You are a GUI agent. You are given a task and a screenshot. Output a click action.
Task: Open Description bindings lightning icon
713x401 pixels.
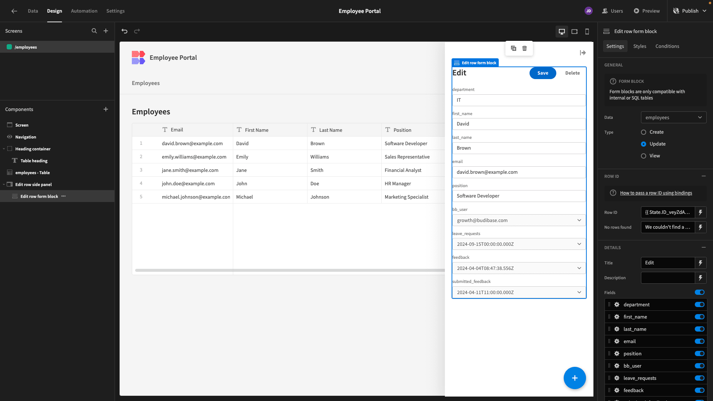(x=700, y=278)
